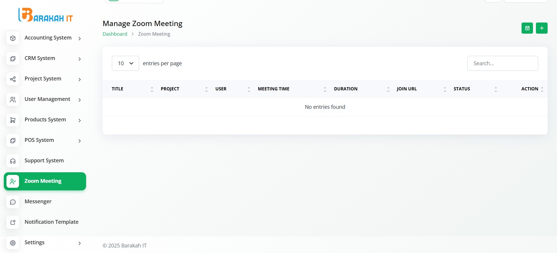Image resolution: width=557 pixels, height=253 pixels.
Task: Open Notification Template menu item
Action: (51, 222)
